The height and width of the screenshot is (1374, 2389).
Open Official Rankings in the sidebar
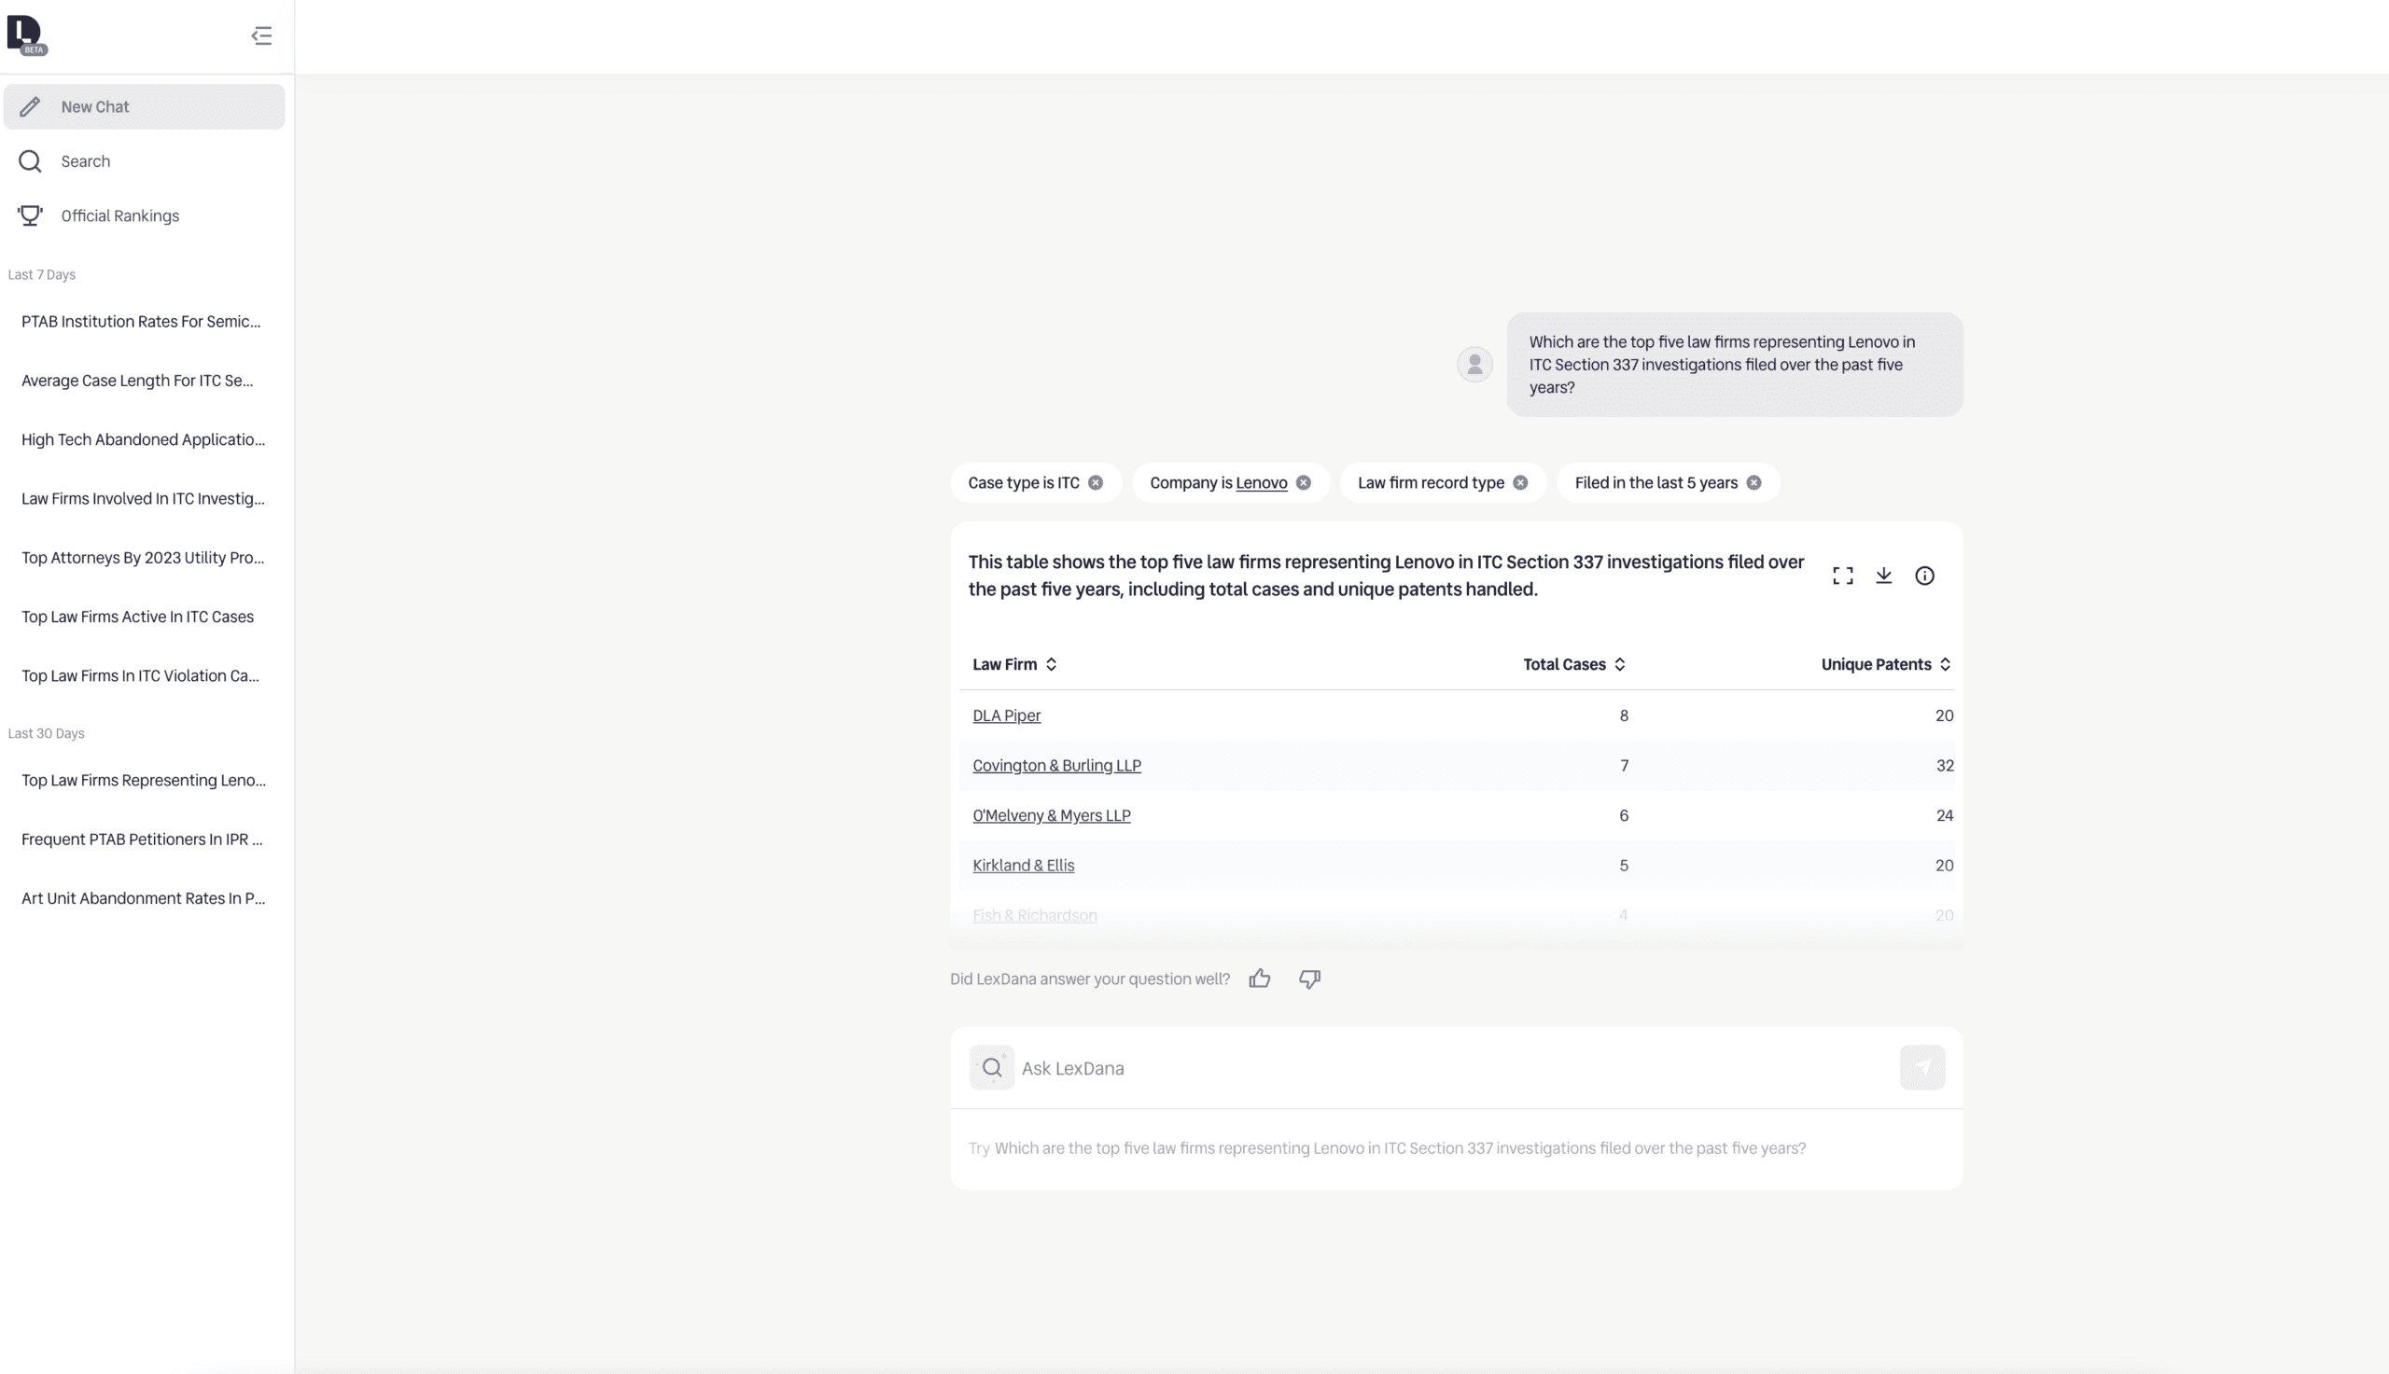[x=119, y=216]
